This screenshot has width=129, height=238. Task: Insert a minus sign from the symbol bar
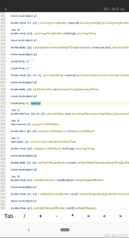pyautogui.click(x=56, y=216)
